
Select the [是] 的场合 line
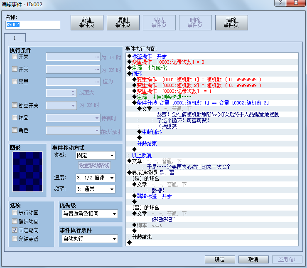[x=212, y=179]
